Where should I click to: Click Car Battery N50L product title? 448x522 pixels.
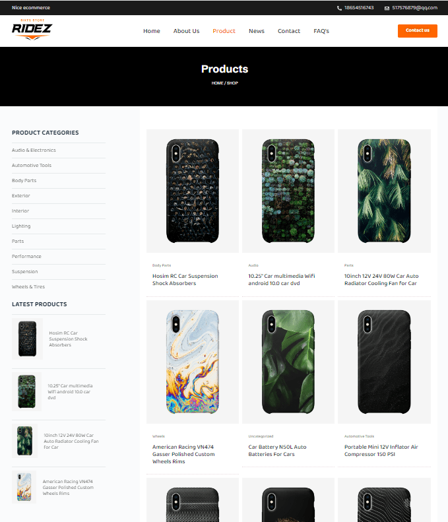coord(277,451)
